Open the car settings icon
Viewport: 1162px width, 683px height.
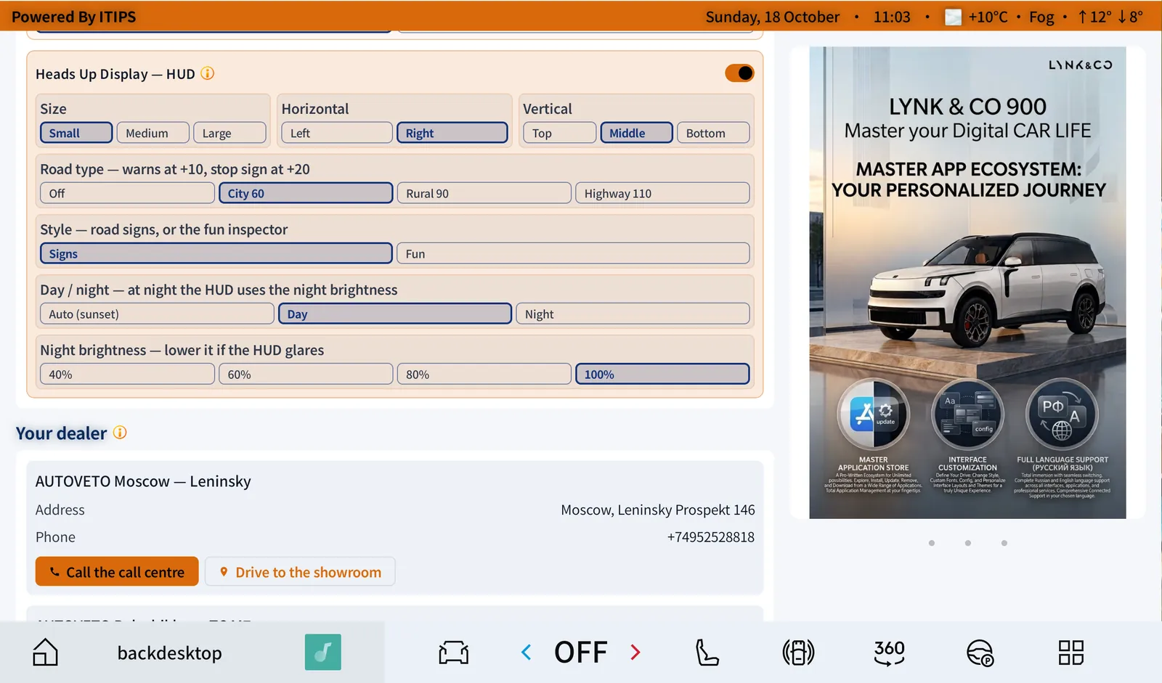pyautogui.click(x=454, y=652)
